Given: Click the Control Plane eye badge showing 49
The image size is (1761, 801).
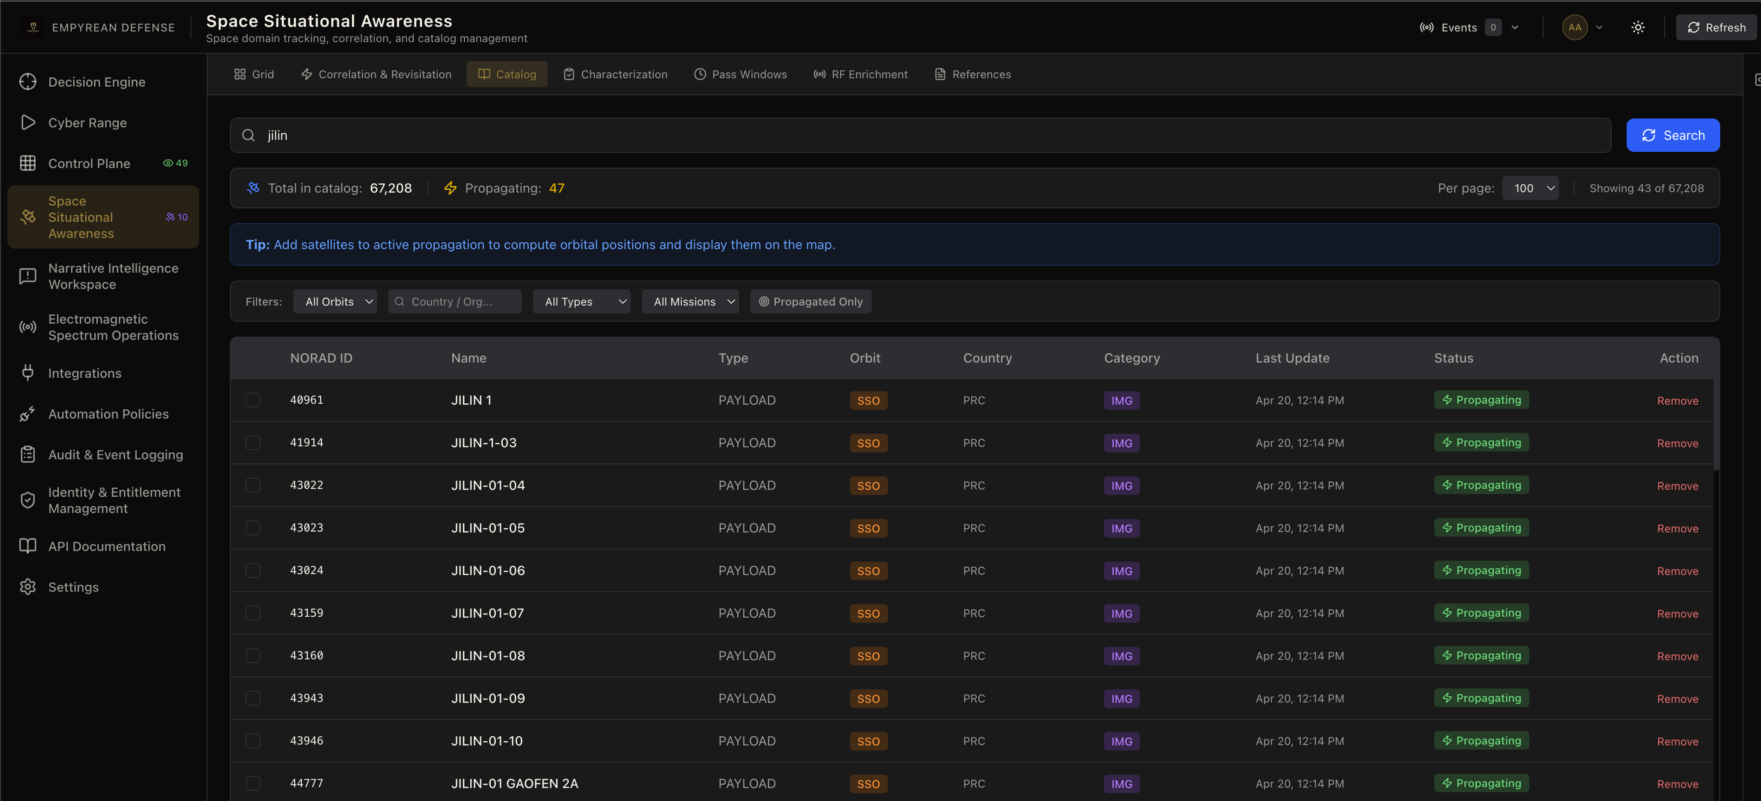Looking at the screenshot, I should [x=175, y=163].
